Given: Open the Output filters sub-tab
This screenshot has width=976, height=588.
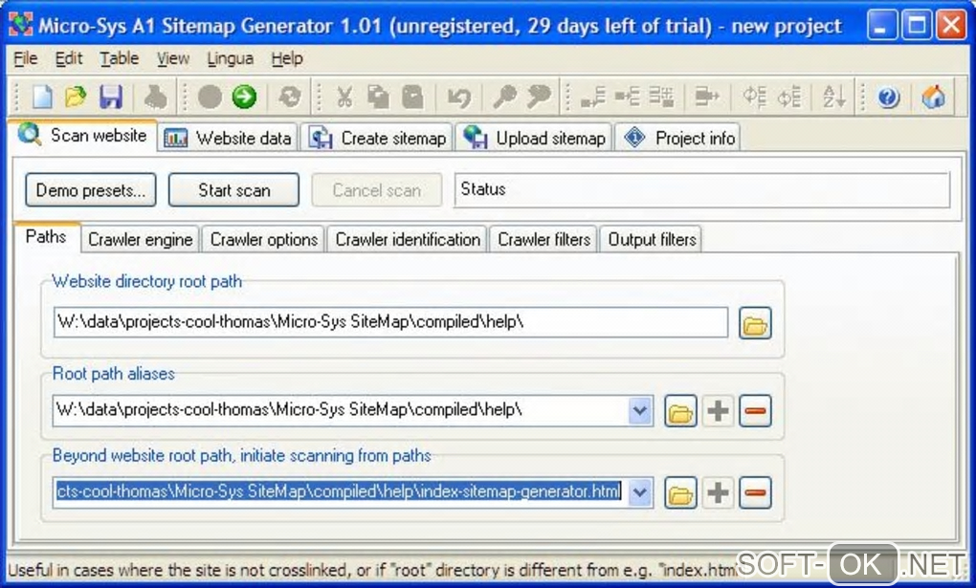Looking at the screenshot, I should [652, 240].
